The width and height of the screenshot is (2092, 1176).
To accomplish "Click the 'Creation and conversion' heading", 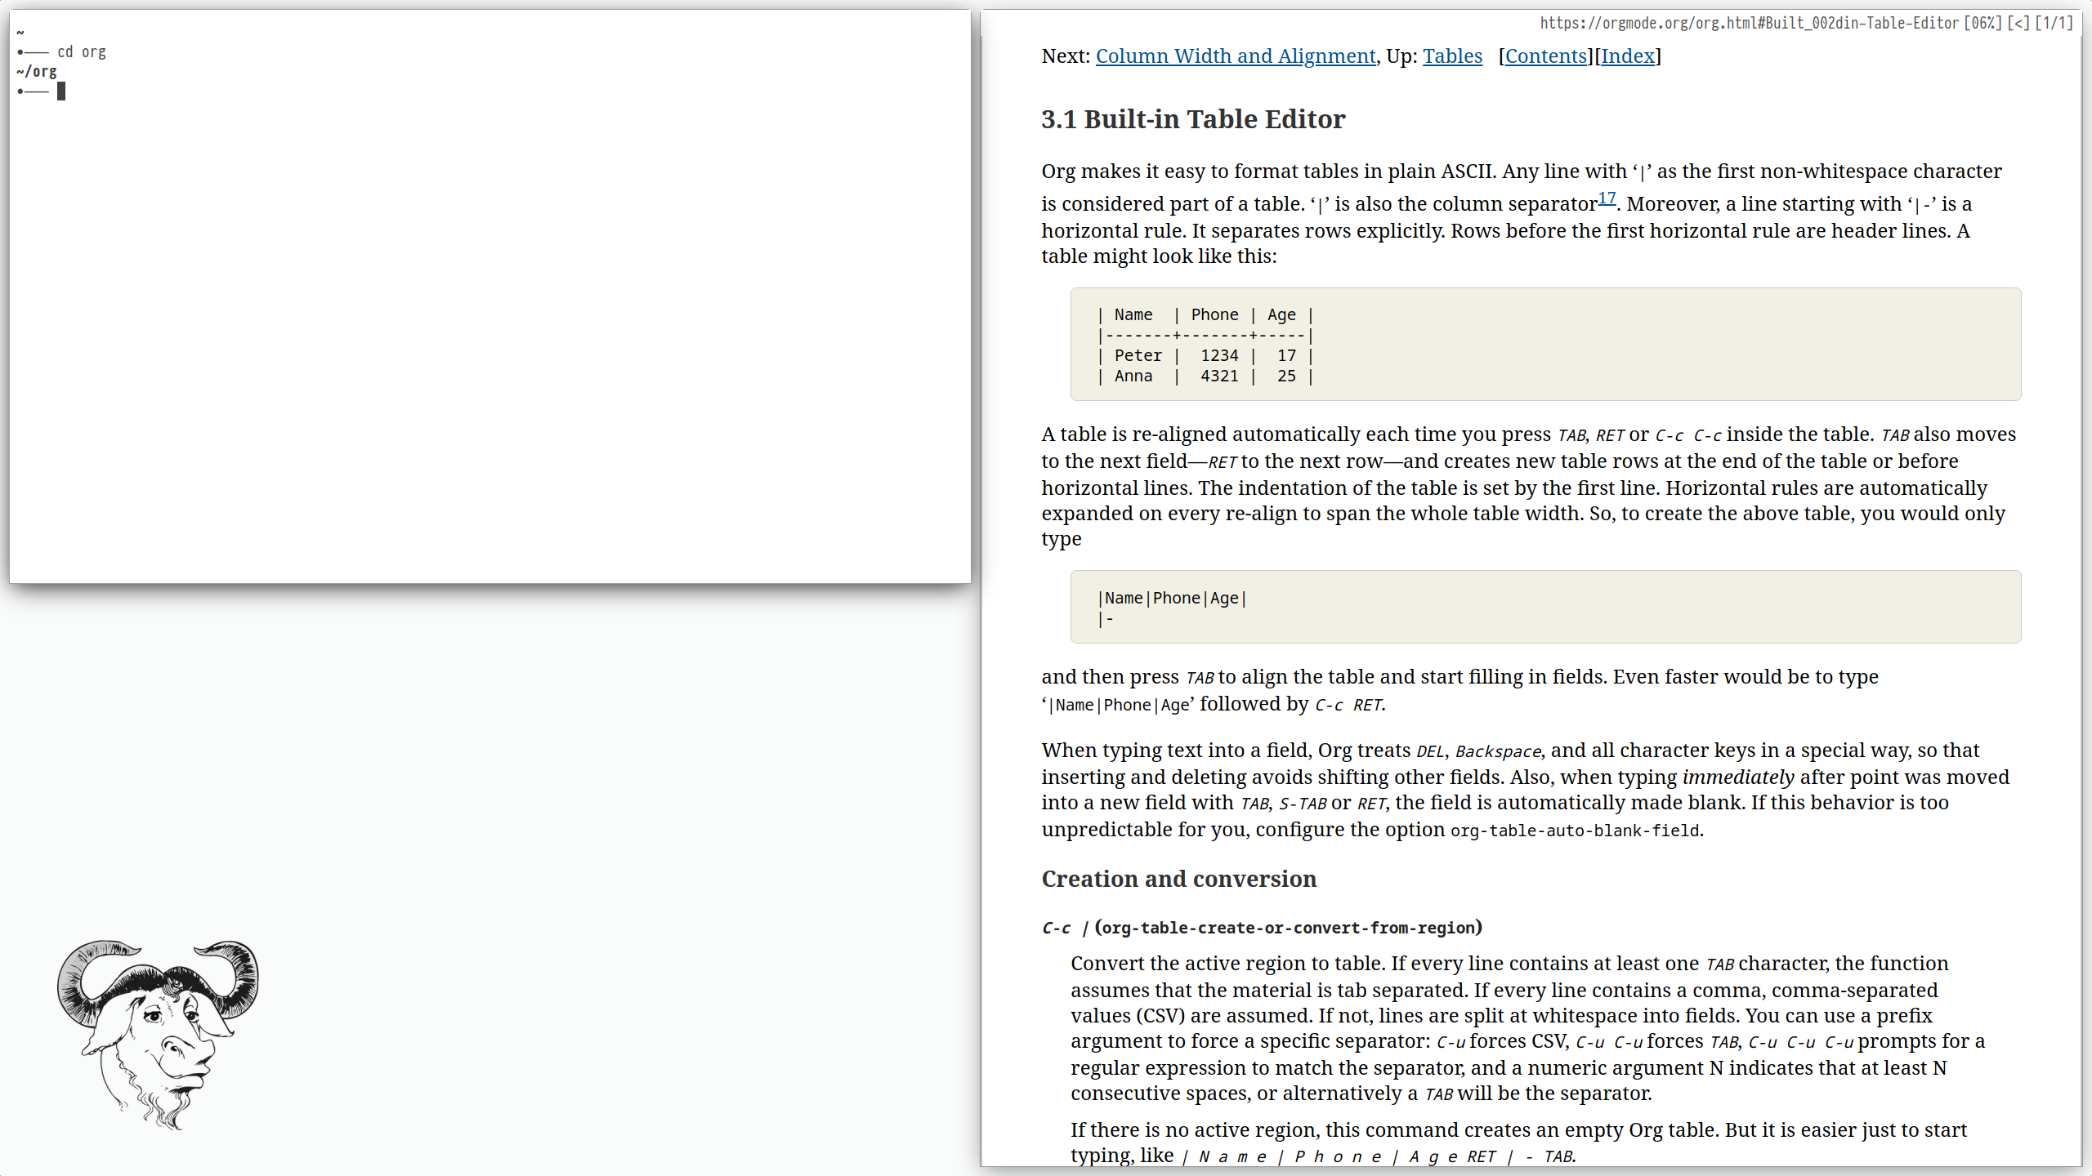I will point(1178,879).
